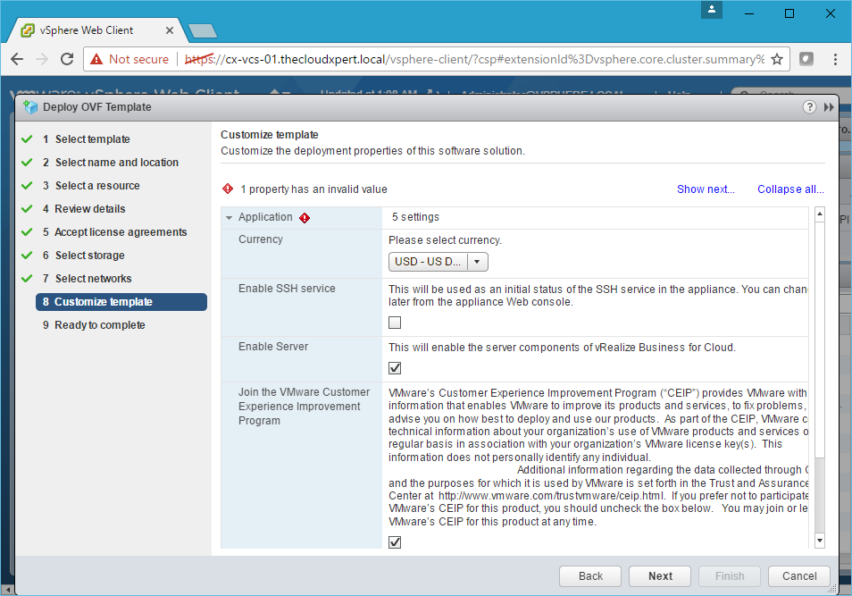Go to step 6 Select storage
The height and width of the screenshot is (596, 852).
(x=89, y=256)
